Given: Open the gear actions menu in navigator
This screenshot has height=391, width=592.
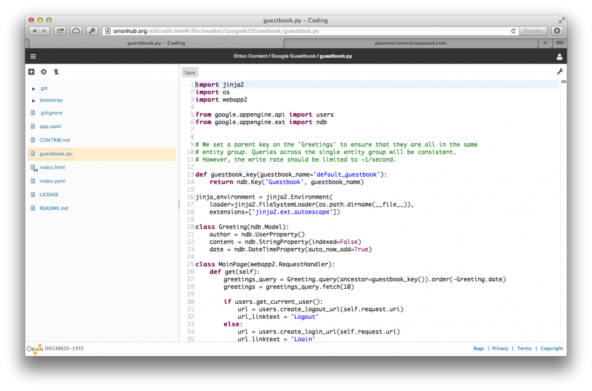Looking at the screenshot, I should click(43, 72).
